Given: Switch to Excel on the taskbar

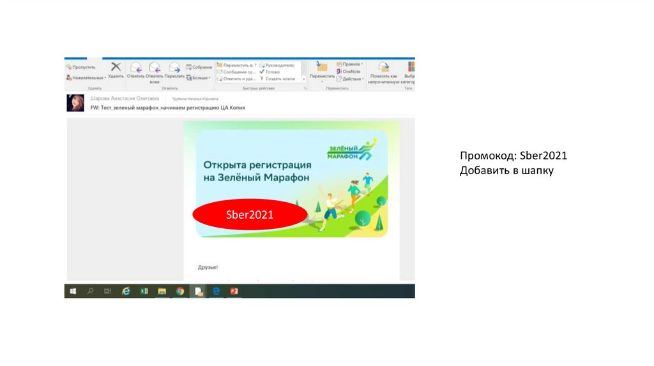Looking at the screenshot, I should pyautogui.click(x=144, y=291).
